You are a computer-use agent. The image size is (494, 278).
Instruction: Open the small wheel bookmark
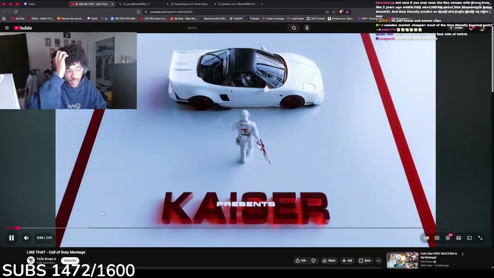coord(296,19)
